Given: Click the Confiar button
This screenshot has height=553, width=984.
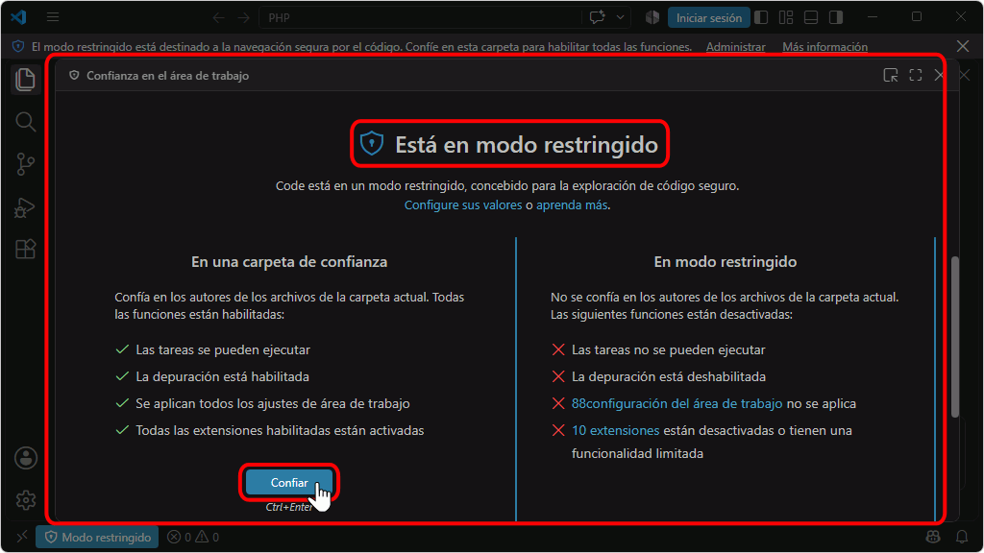Looking at the screenshot, I should click(x=289, y=483).
